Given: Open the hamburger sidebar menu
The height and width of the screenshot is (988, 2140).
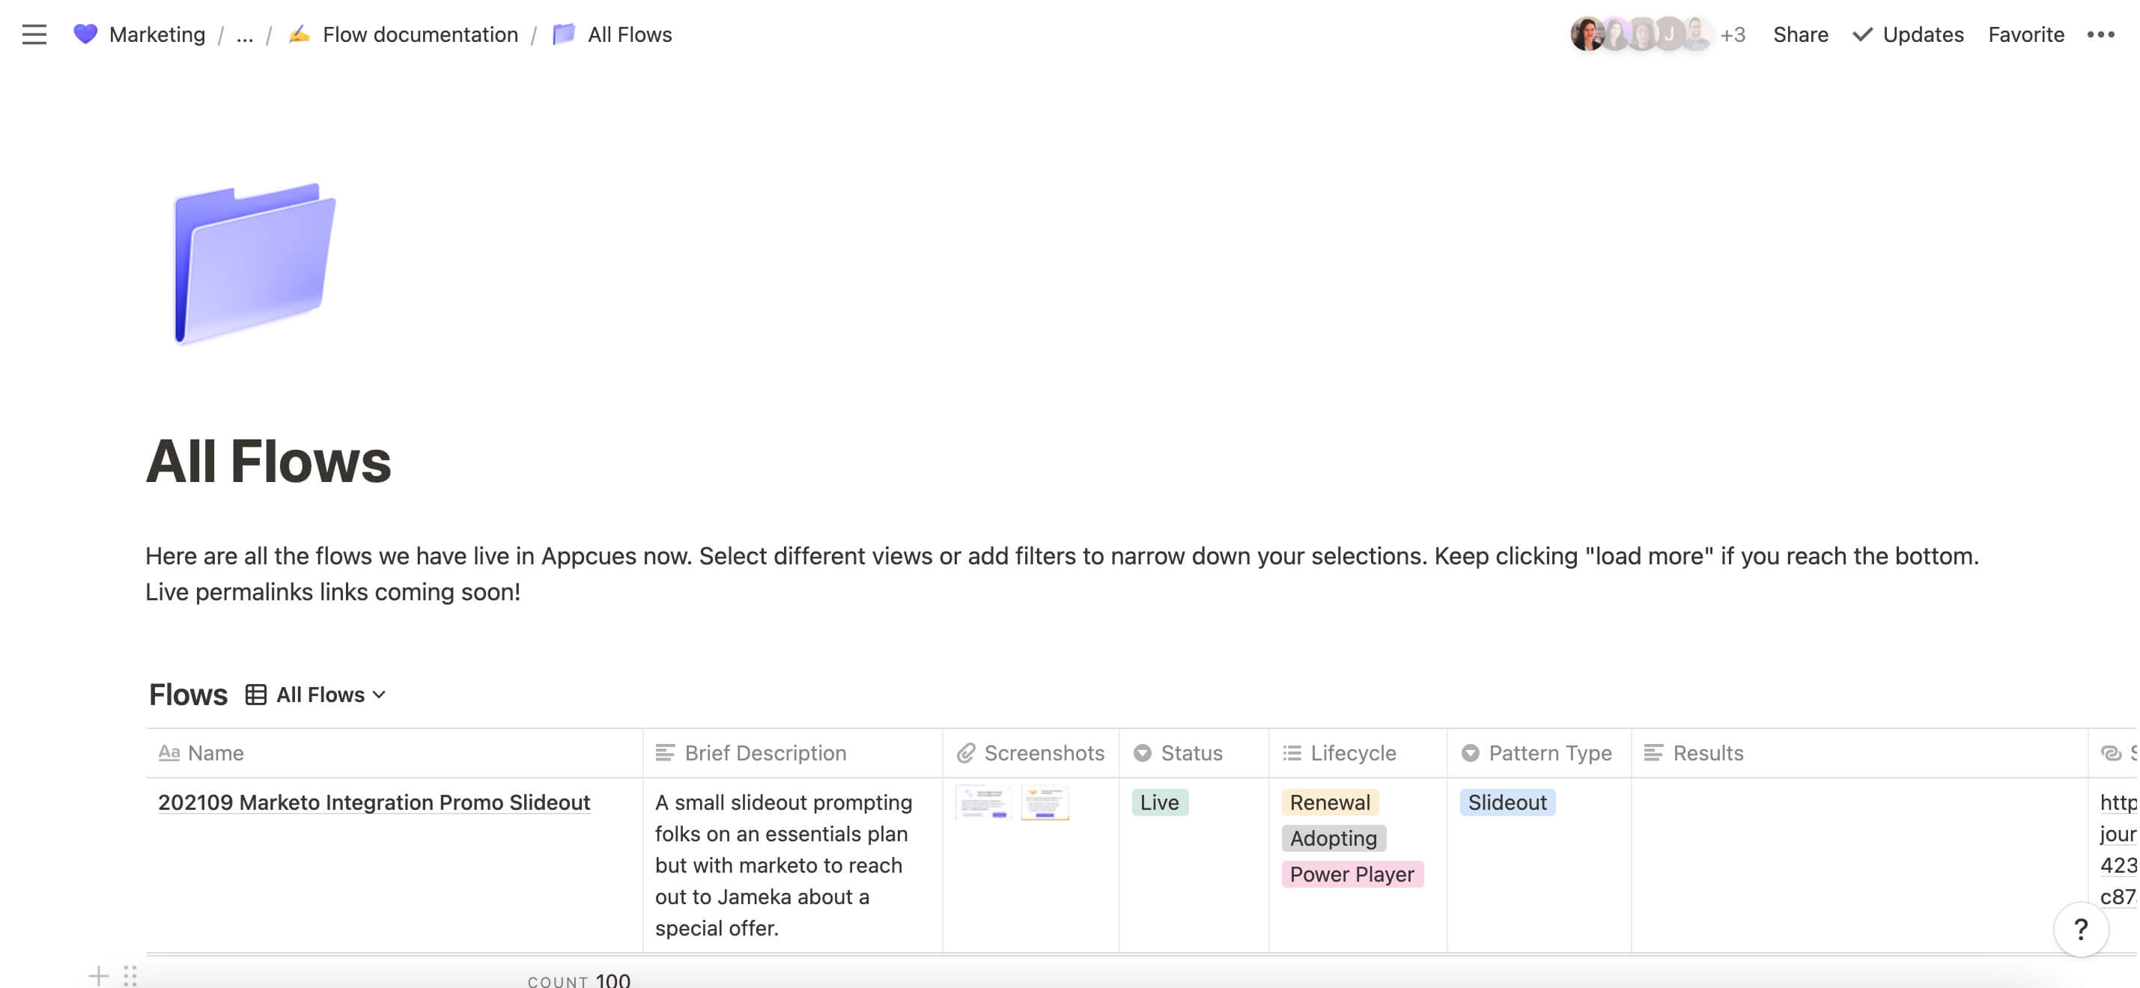Looking at the screenshot, I should (x=34, y=34).
